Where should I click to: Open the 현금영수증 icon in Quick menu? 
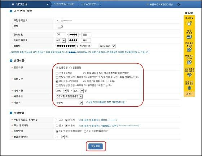click(x=189, y=37)
